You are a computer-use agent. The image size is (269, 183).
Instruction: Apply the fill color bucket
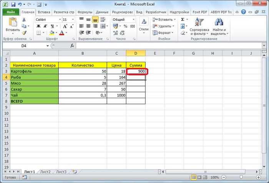(x=52, y=33)
